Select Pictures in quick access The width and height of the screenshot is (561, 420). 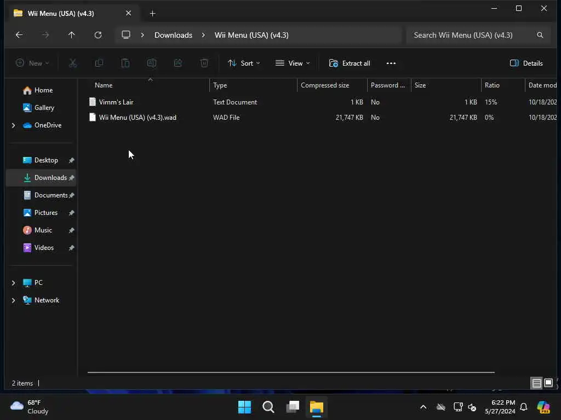point(41,213)
